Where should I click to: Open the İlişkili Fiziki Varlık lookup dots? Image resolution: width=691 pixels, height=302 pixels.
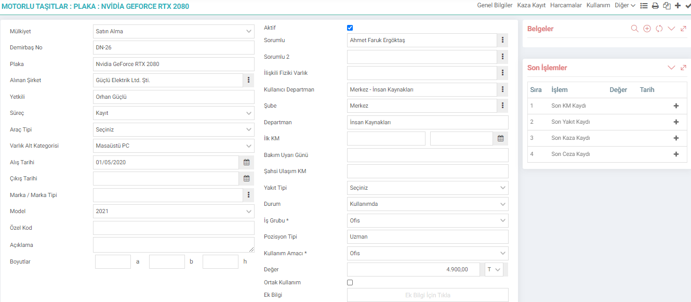pos(502,73)
